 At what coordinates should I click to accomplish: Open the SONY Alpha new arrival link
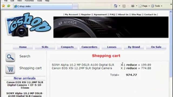pyautogui.click(x=25, y=95)
